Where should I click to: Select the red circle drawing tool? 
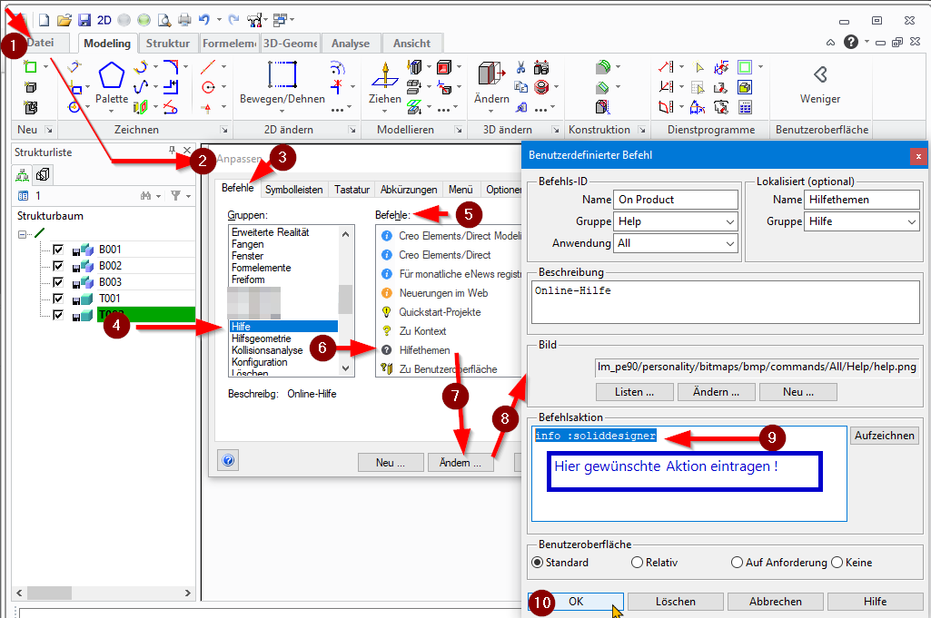click(208, 87)
